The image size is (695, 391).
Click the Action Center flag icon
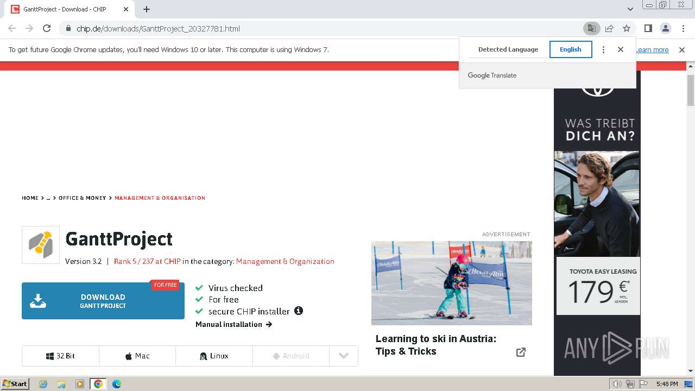coord(644,384)
